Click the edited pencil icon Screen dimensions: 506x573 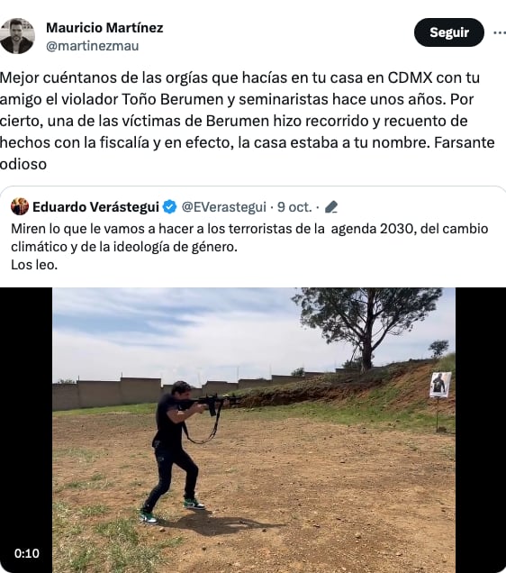331,207
